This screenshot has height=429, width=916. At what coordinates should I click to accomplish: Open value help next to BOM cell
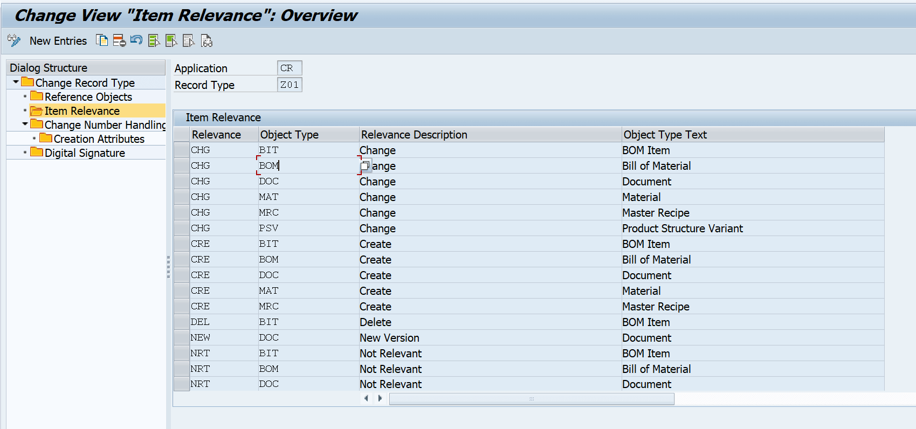(365, 165)
